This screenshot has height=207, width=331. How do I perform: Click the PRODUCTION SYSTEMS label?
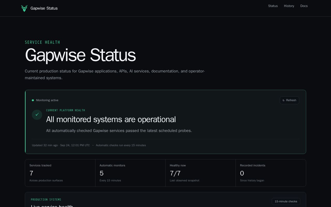coord(46,199)
